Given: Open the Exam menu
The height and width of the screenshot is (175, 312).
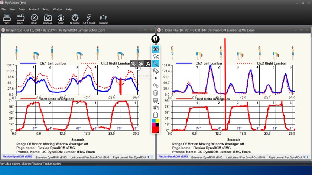Looking at the screenshot, I should click(22, 9).
